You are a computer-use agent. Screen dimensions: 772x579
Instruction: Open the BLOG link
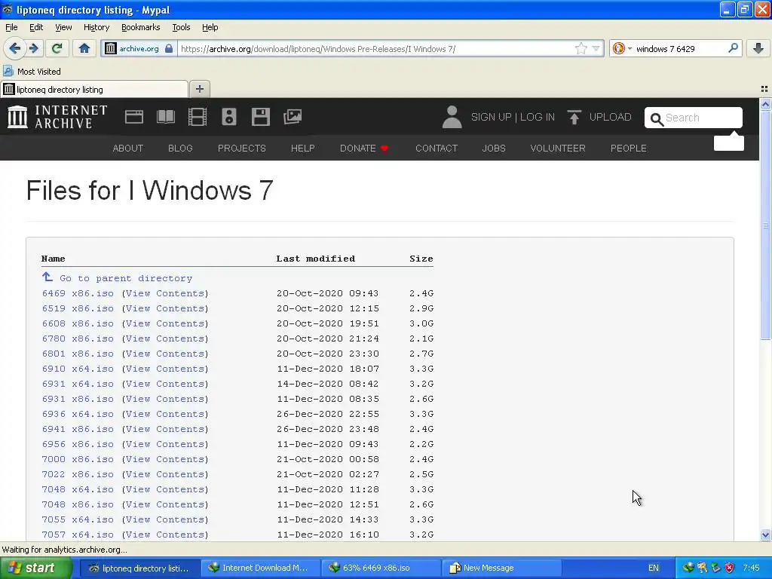pos(180,149)
